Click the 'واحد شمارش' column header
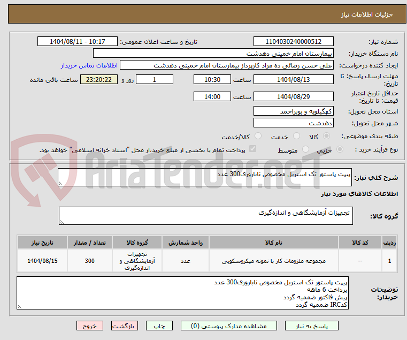 pyautogui.click(x=186, y=243)
